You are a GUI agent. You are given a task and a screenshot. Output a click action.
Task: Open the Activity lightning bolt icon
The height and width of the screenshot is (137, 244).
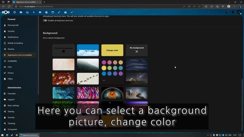pos(34,12)
